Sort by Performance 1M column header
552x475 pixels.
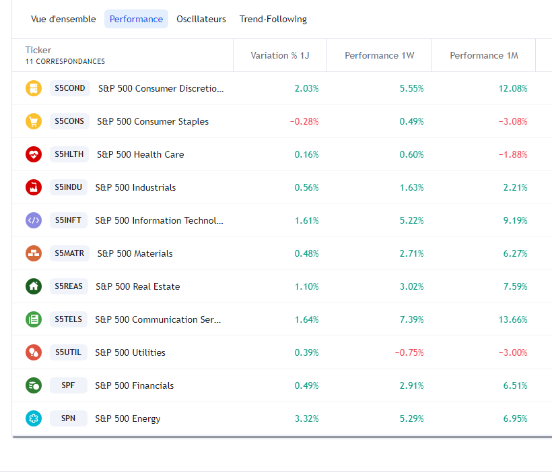(x=484, y=55)
